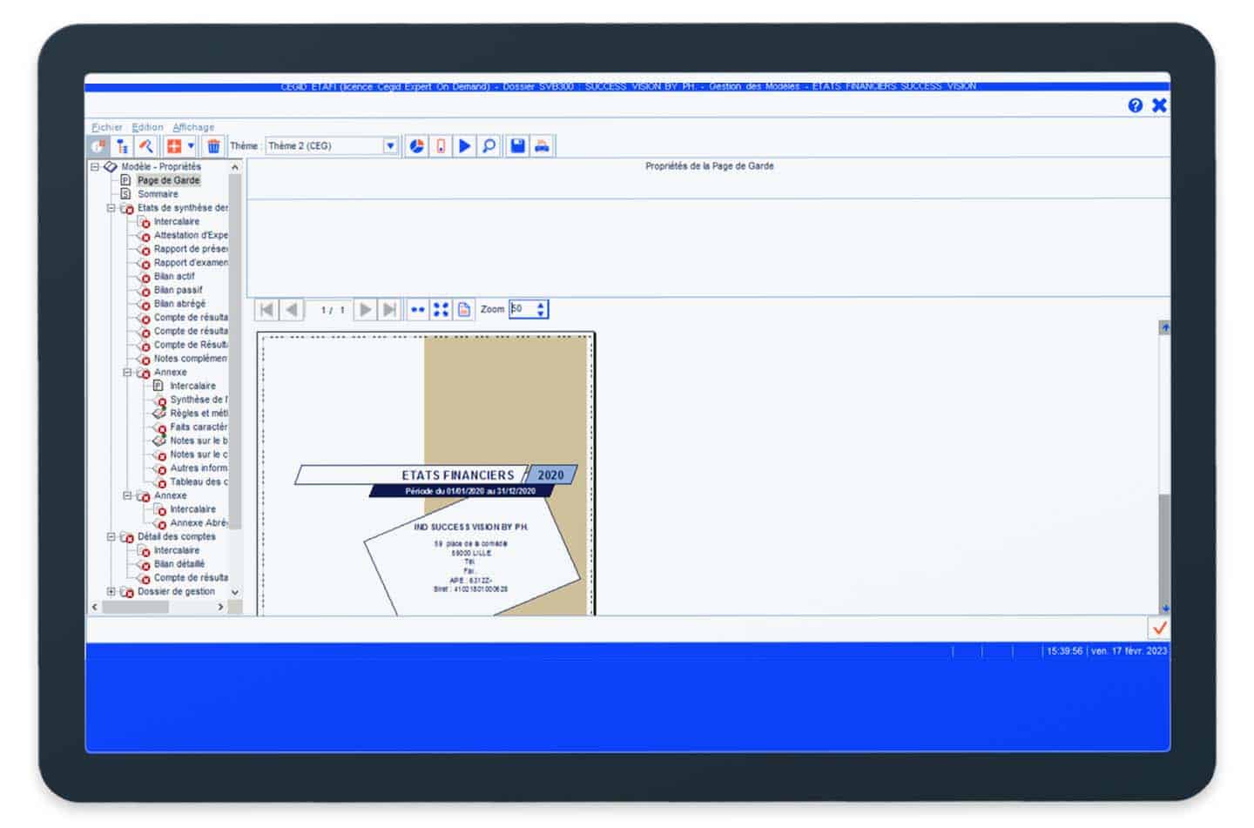Open the help question mark icon
The image size is (1254, 828).
click(1136, 105)
